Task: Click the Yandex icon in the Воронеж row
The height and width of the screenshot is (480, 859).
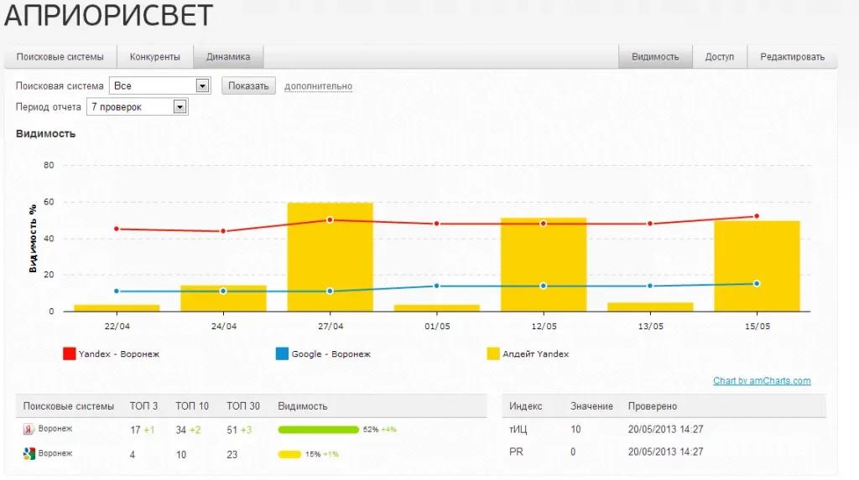Action: click(29, 429)
